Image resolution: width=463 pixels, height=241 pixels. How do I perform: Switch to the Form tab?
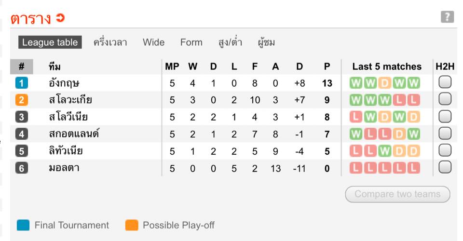191,42
